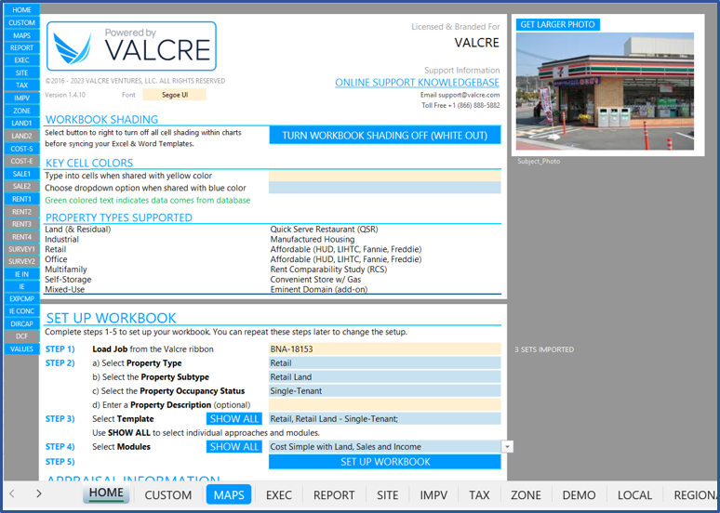Open RENT3 from the sidebar
The height and width of the screenshot is (513, 720).
[21, 224]
